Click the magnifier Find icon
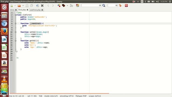Screen dimensions: 172x97 tap(104, 5)
